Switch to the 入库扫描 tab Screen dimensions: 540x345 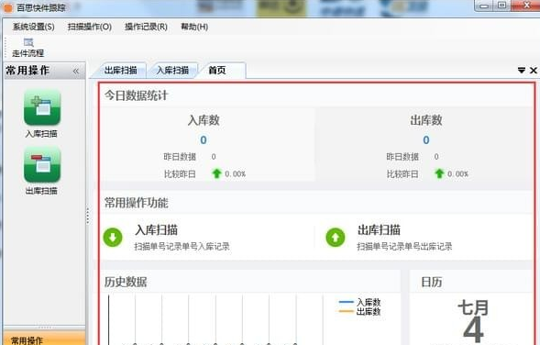tap(172, 71)
